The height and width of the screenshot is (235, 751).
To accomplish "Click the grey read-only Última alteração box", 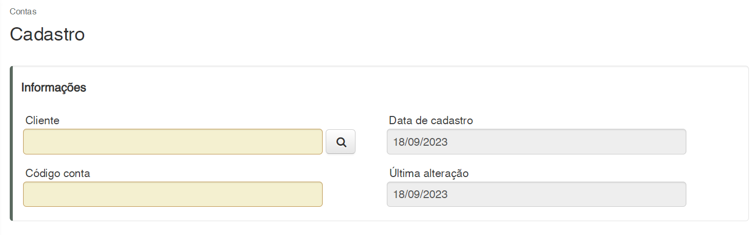I will (x=536, y=194).
